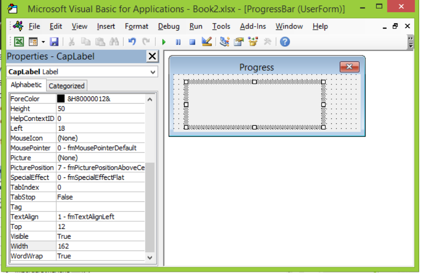Click the blue Help question mark icon
421x273 pixels.
click(285, 42)
